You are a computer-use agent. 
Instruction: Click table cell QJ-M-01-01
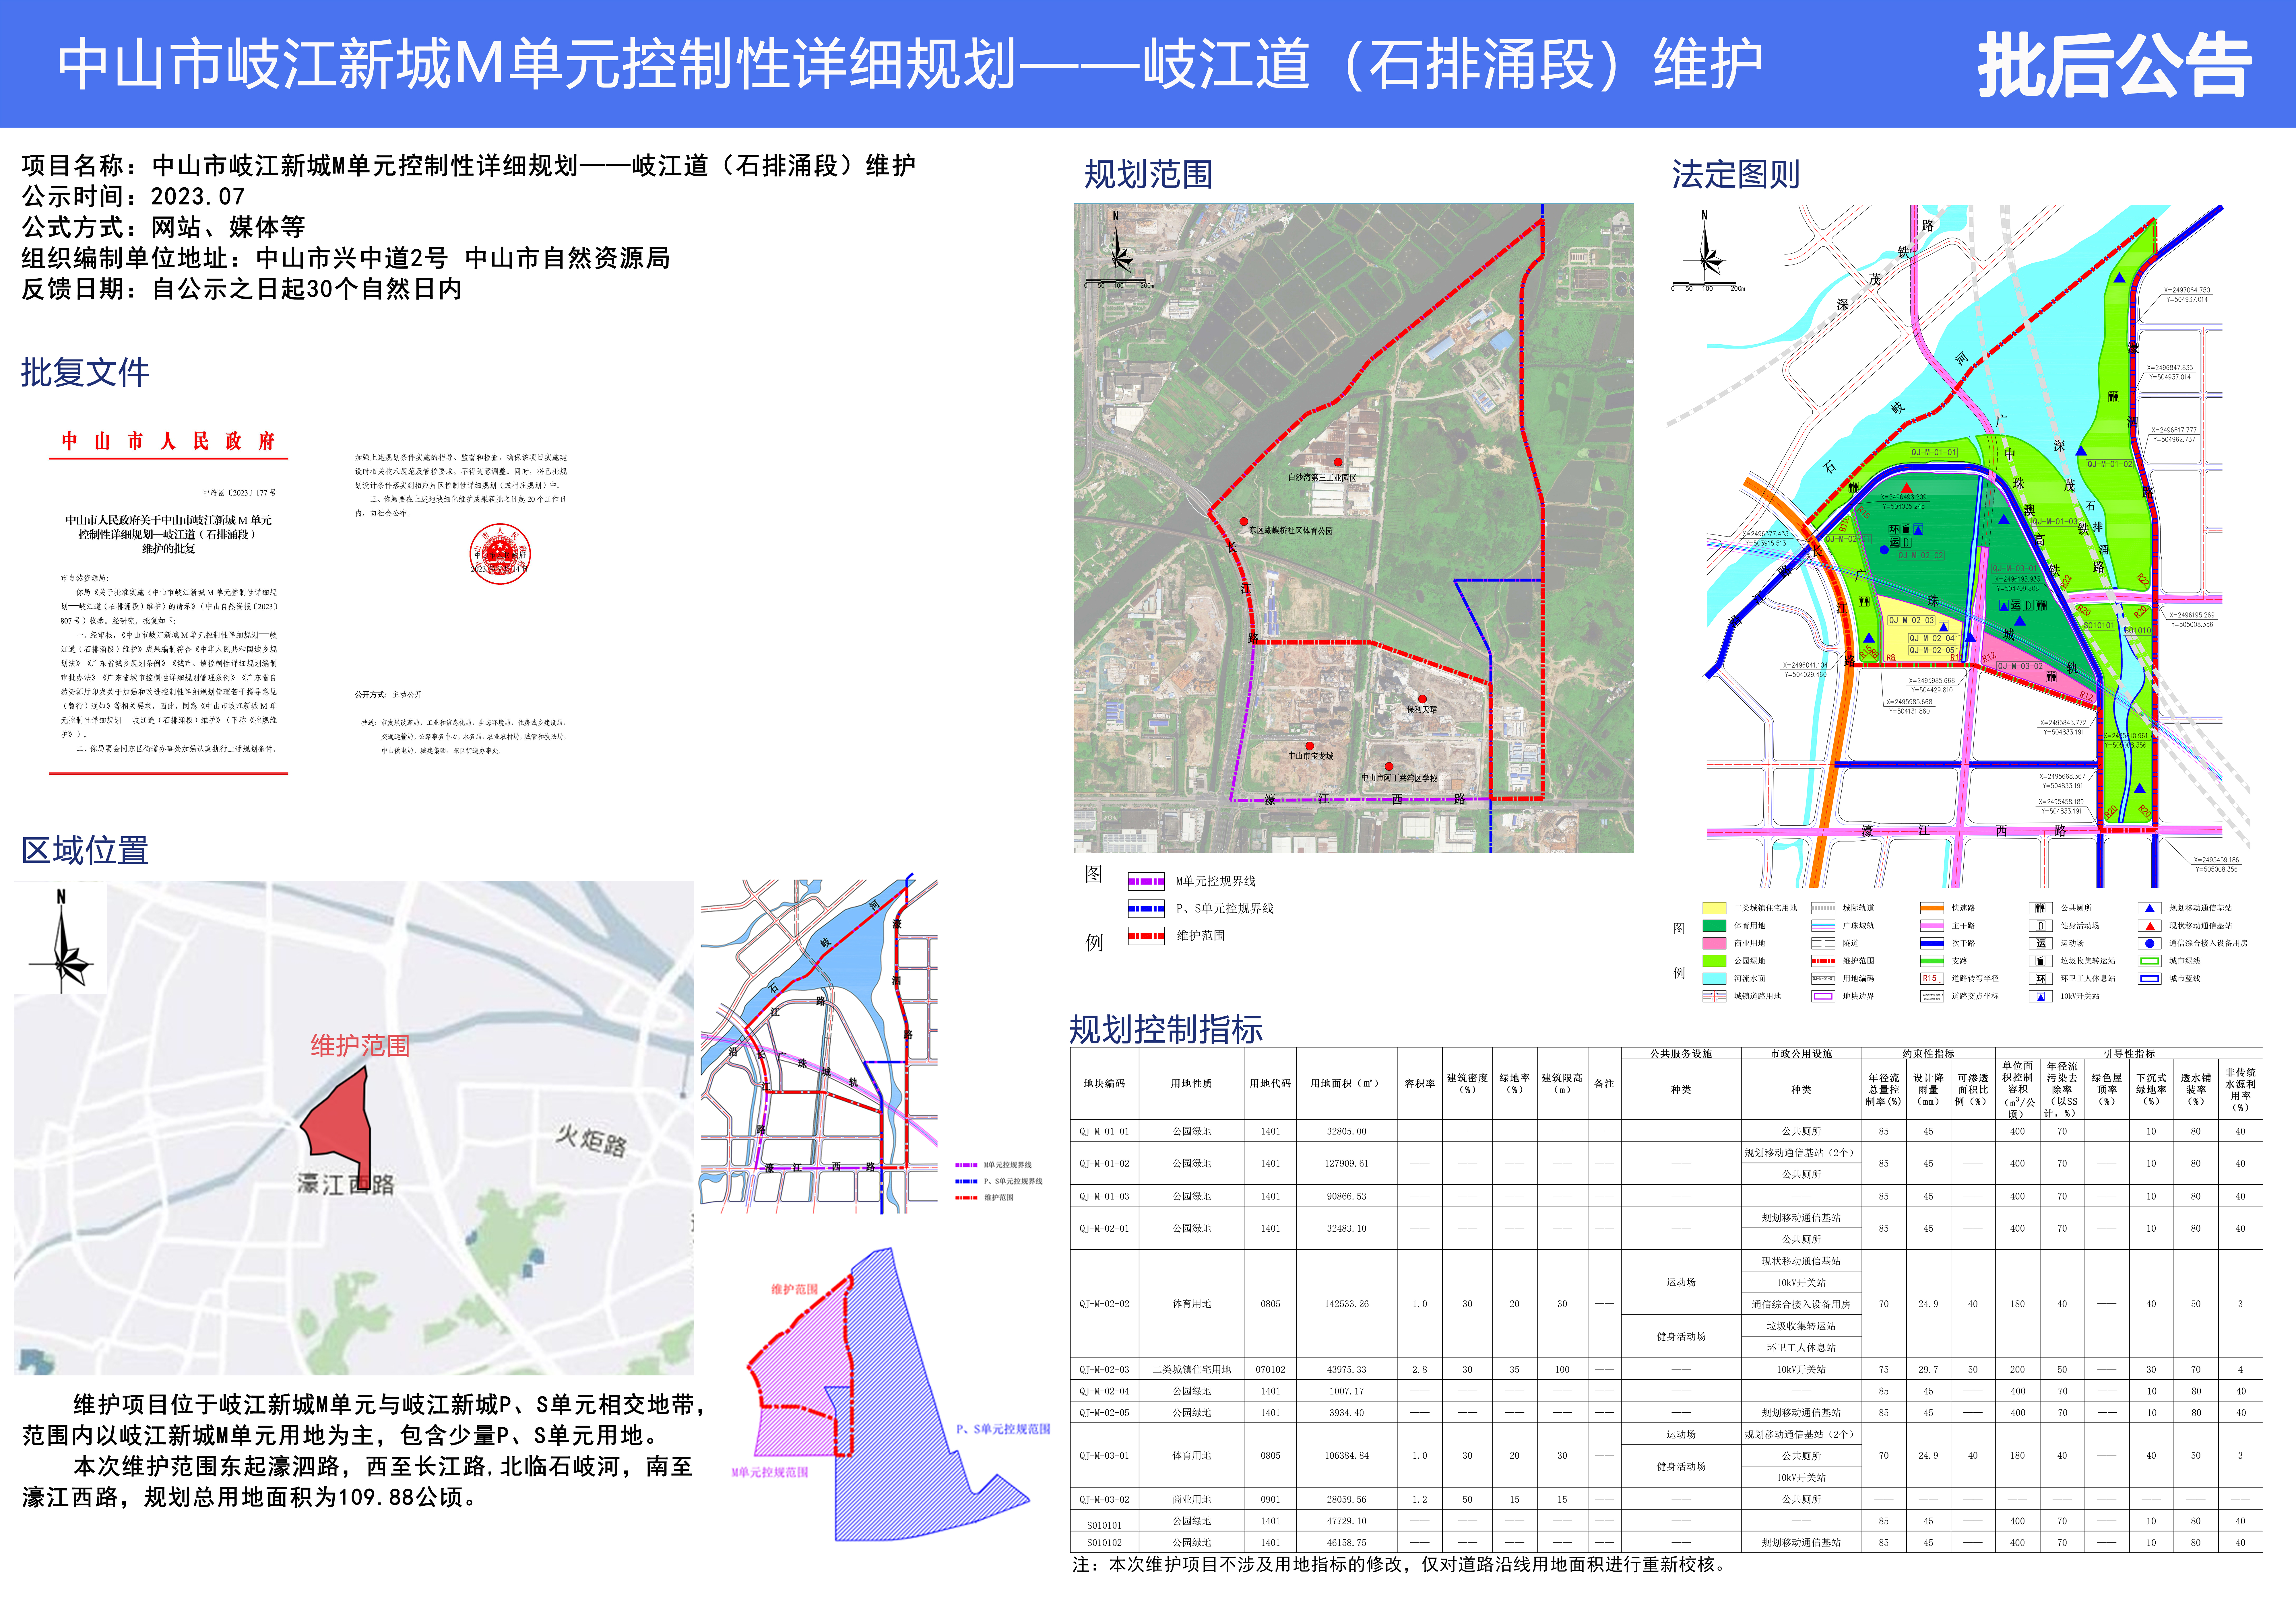coord(1104,1131)
